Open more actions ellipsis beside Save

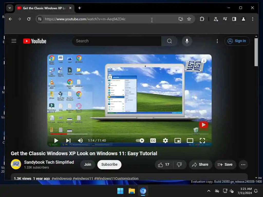pos(243,165)
